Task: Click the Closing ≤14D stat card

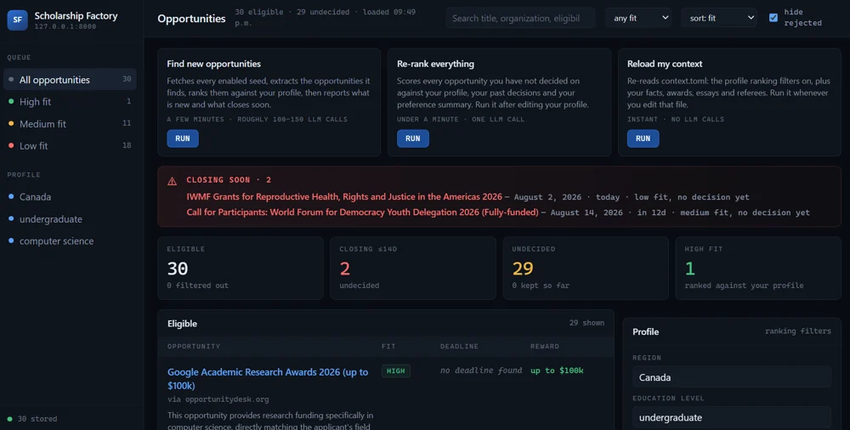Action: point(412,268)
